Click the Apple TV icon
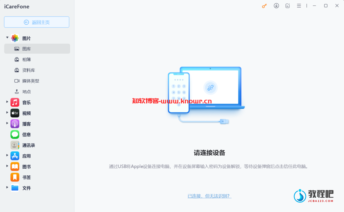The image size is (344, 212). point(15,113)
